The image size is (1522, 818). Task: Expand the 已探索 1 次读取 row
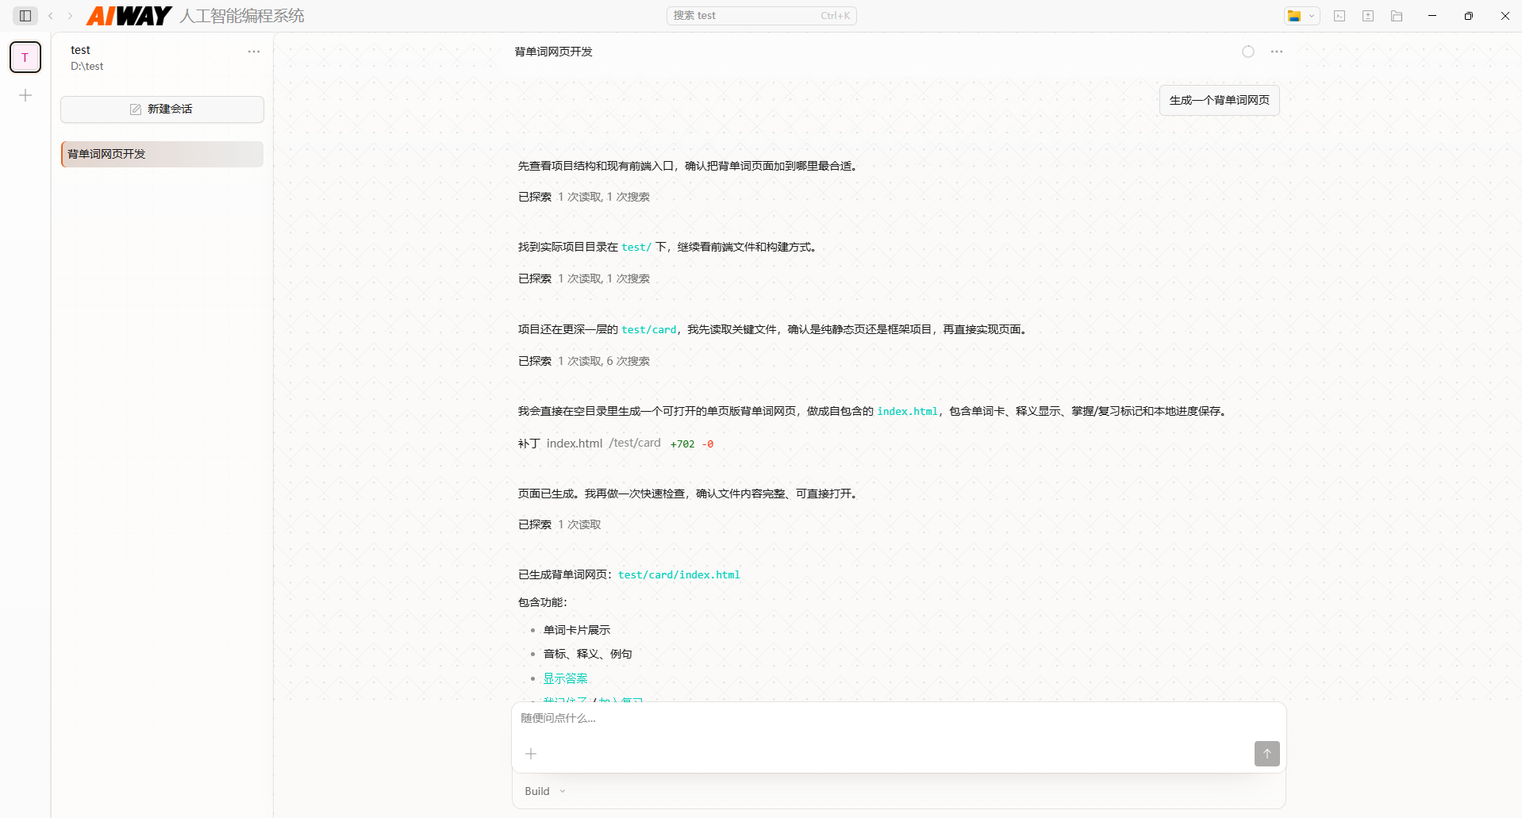pyautogui.click(x=559, y=524)
